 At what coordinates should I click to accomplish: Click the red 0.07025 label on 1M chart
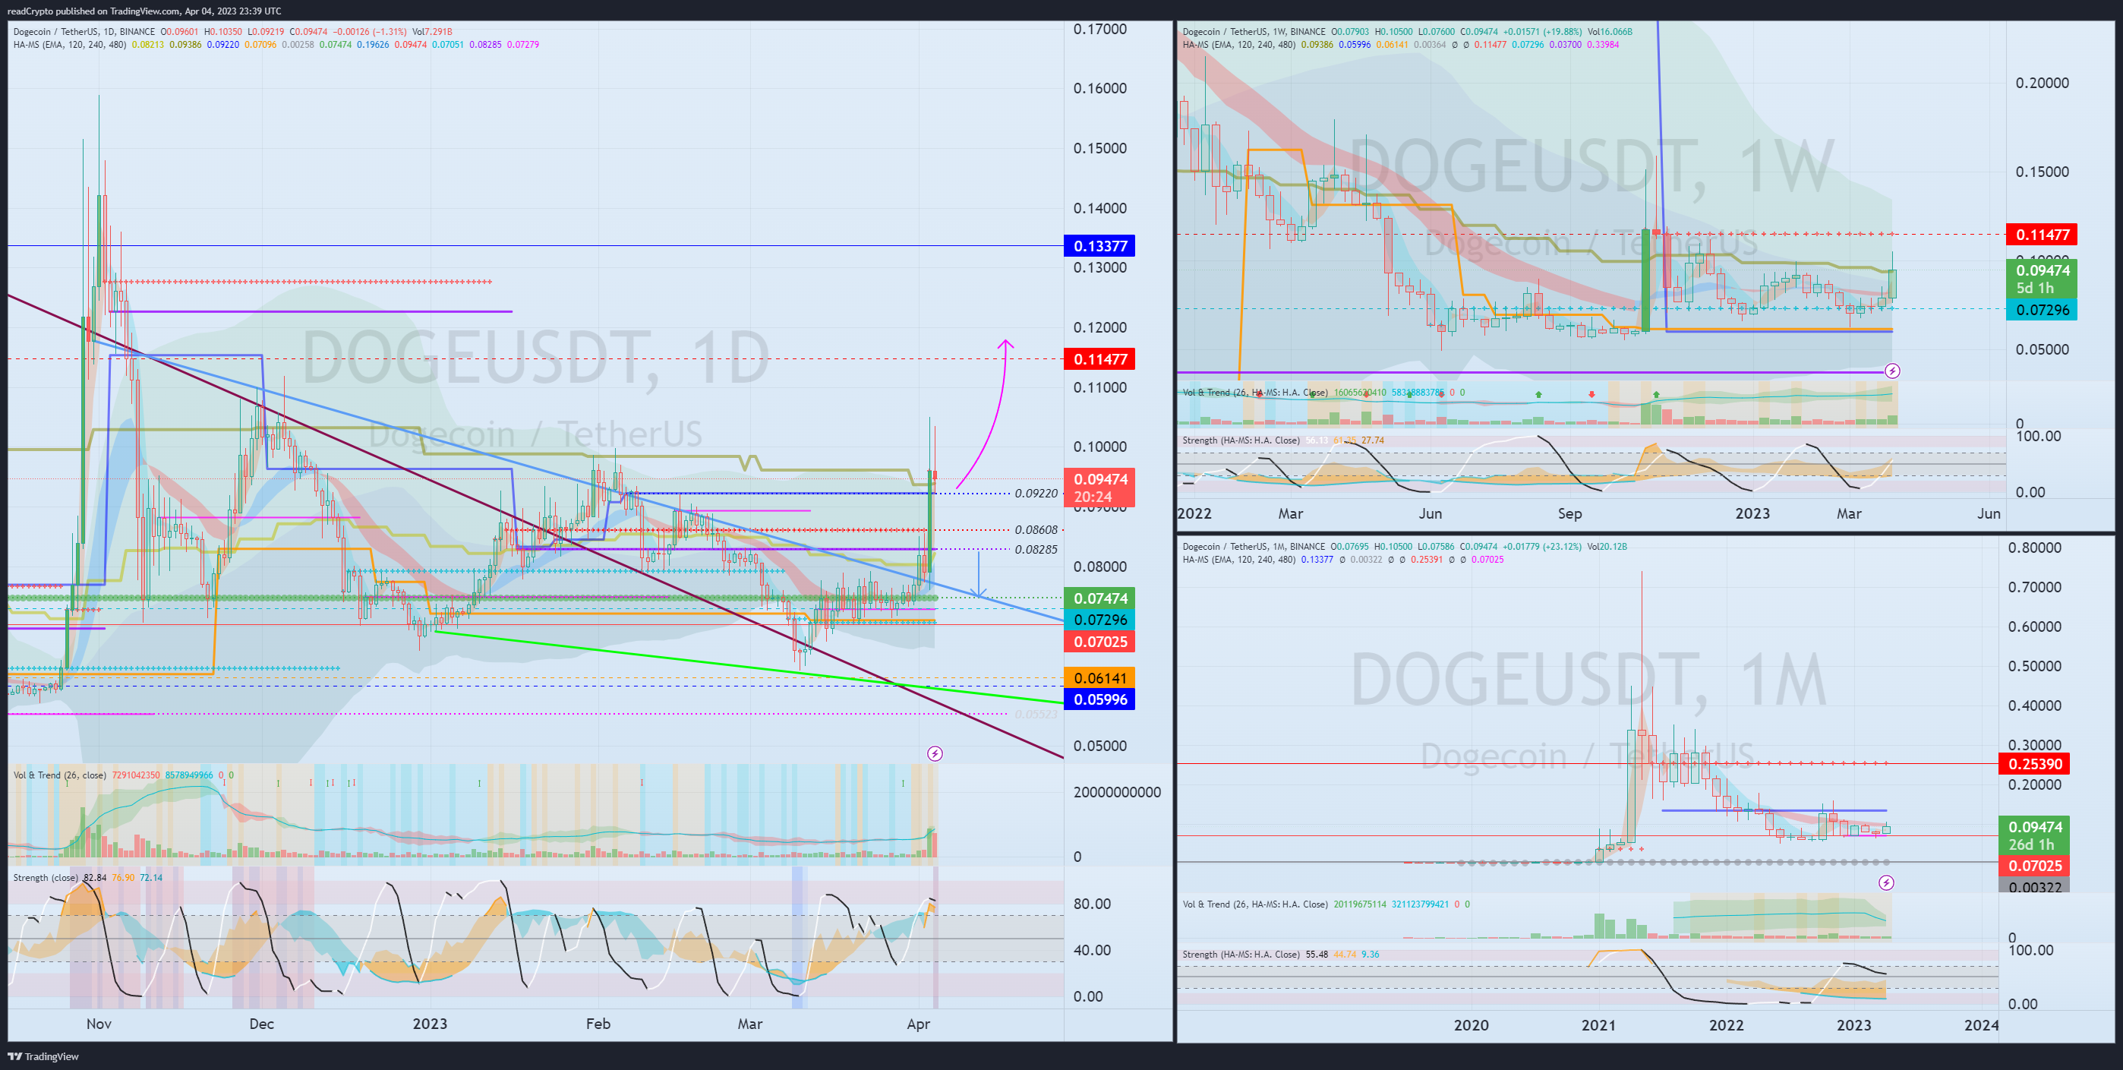2034,866
